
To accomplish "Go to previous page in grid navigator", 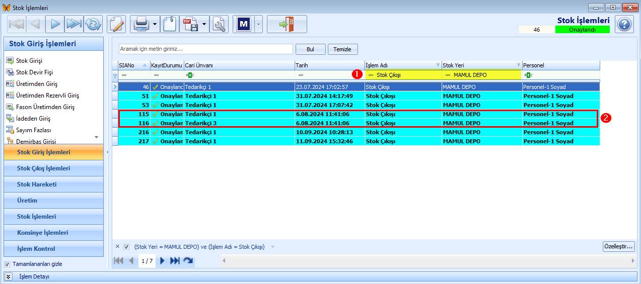I will pyautogui.click(x=131, y=261).
